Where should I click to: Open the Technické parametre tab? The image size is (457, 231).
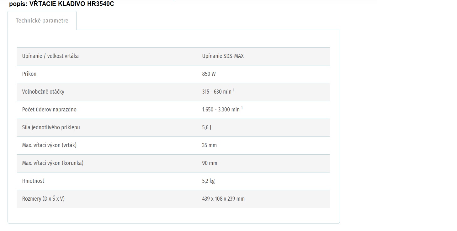pos(42,21)
